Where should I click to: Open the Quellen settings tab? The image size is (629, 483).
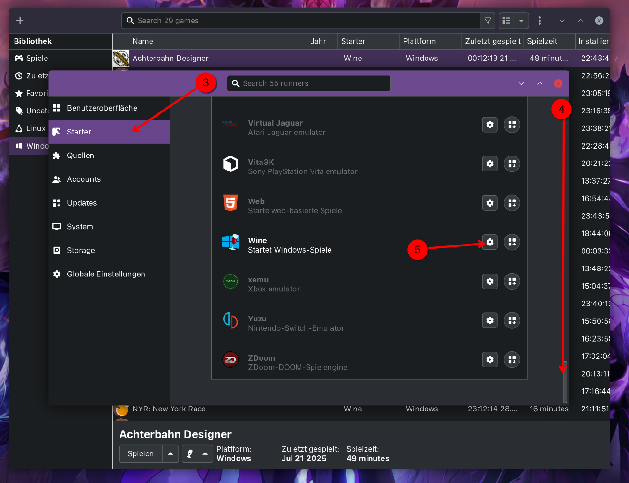[x=109, y=156]
